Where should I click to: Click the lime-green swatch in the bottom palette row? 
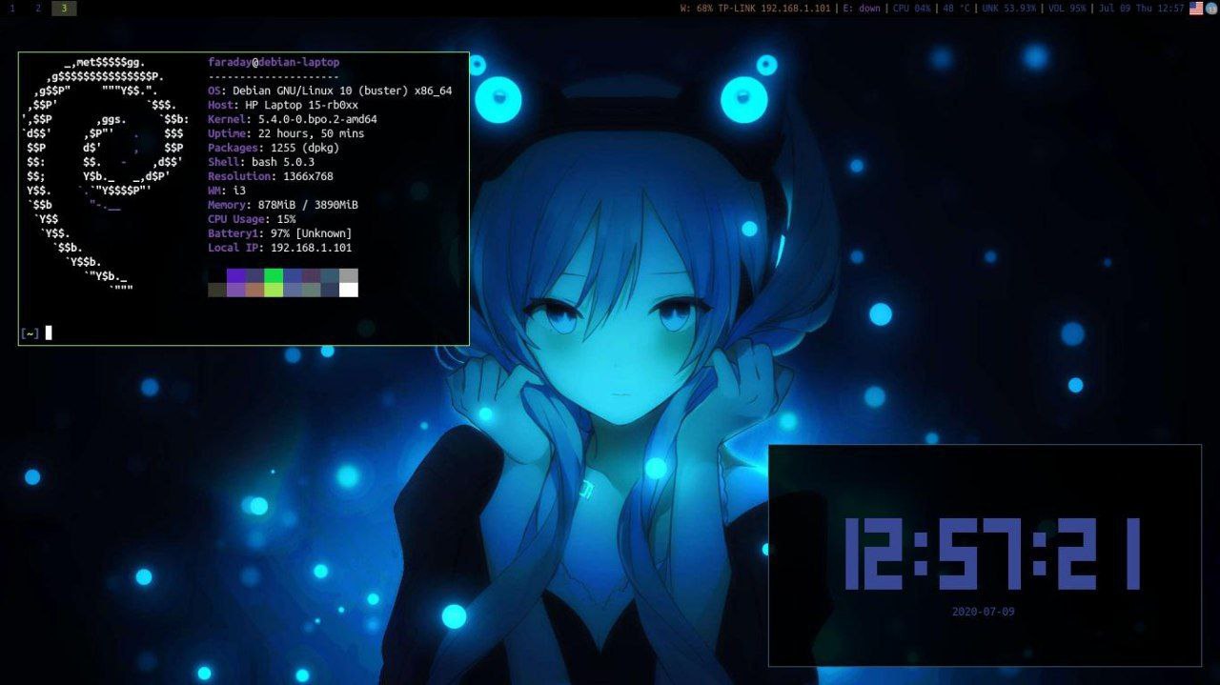(274, 290)
